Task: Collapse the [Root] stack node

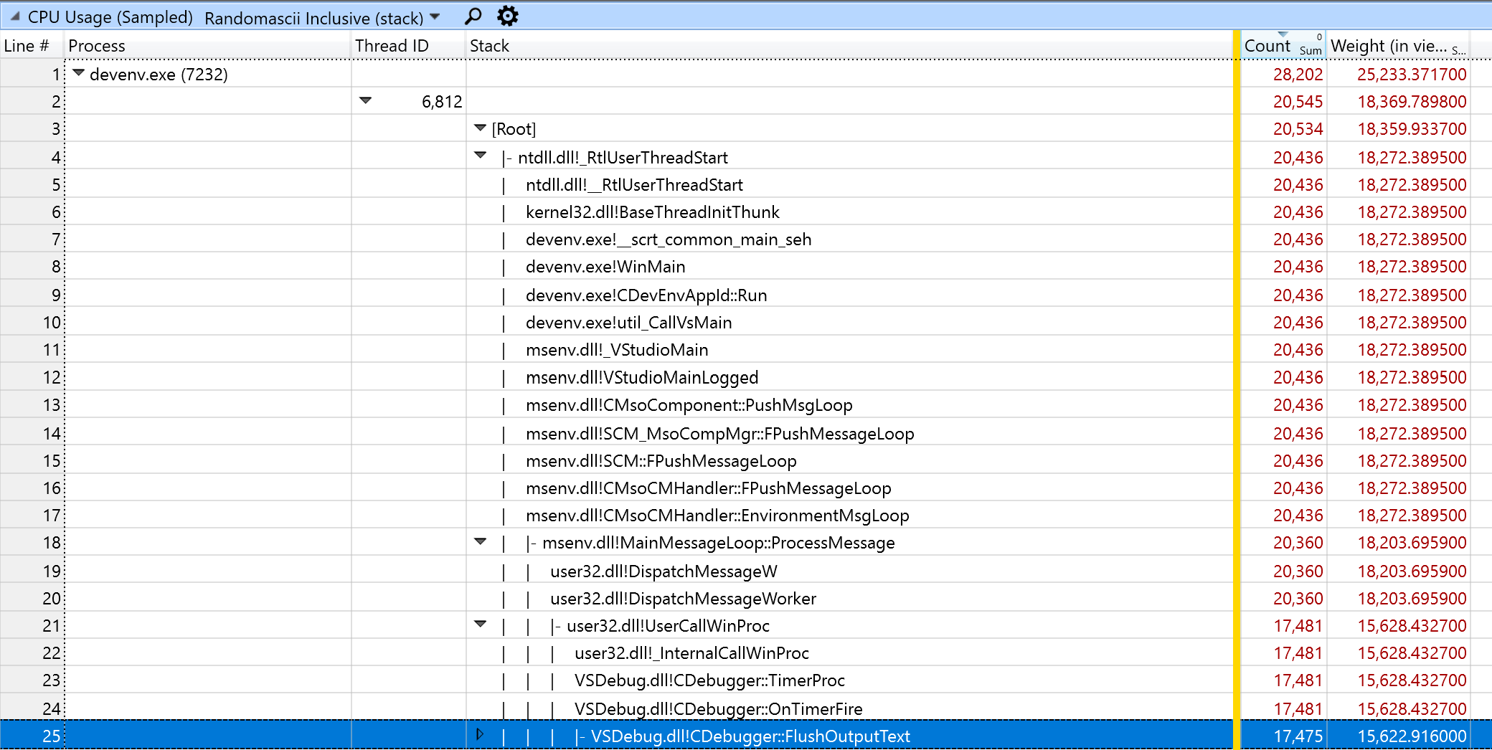Action: [x=478, y=127]
